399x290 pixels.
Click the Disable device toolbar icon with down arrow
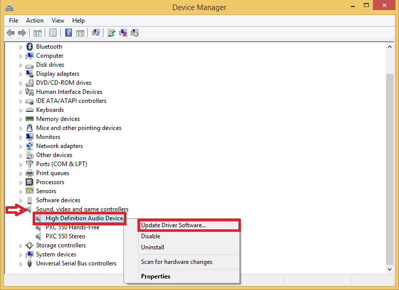(135, 33)
